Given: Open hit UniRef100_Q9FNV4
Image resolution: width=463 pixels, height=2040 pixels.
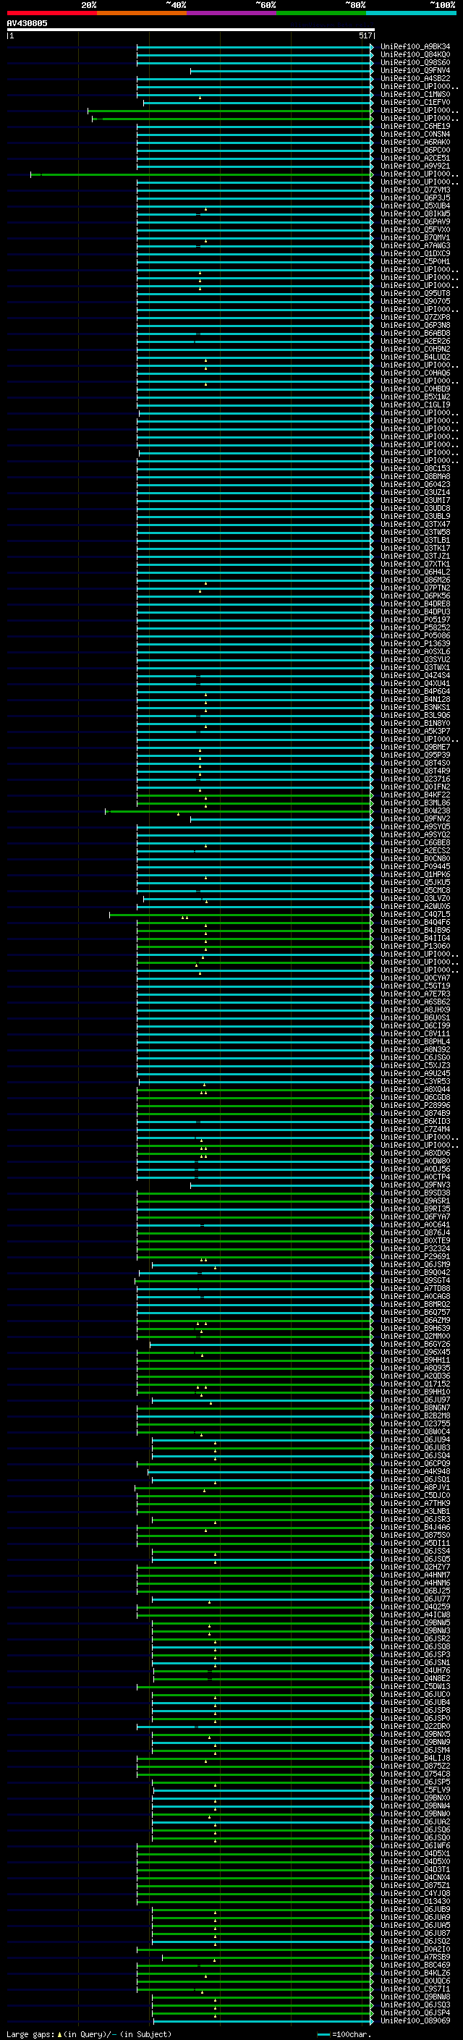Looking at the screenshot, I should (415, 70).
